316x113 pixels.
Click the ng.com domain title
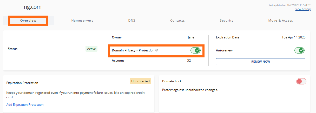click(x=33, y=7)
